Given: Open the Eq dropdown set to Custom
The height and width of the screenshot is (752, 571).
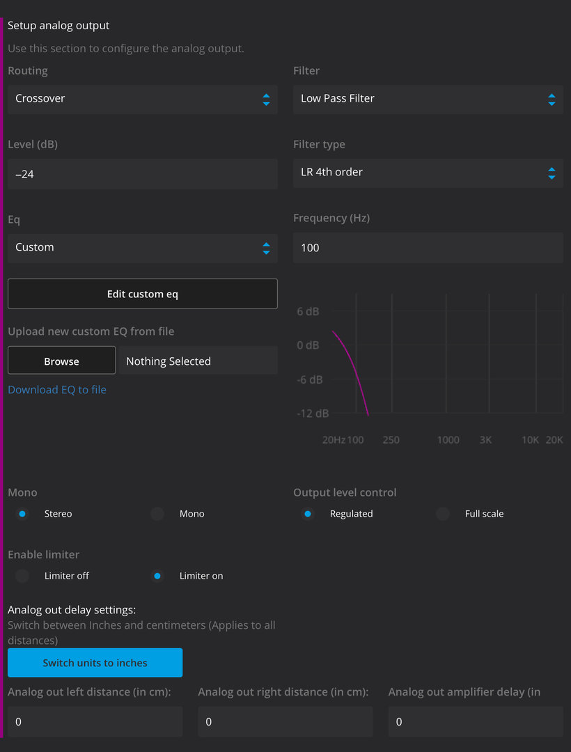Looking at the screenshot, I should click(x=142, y=248).
